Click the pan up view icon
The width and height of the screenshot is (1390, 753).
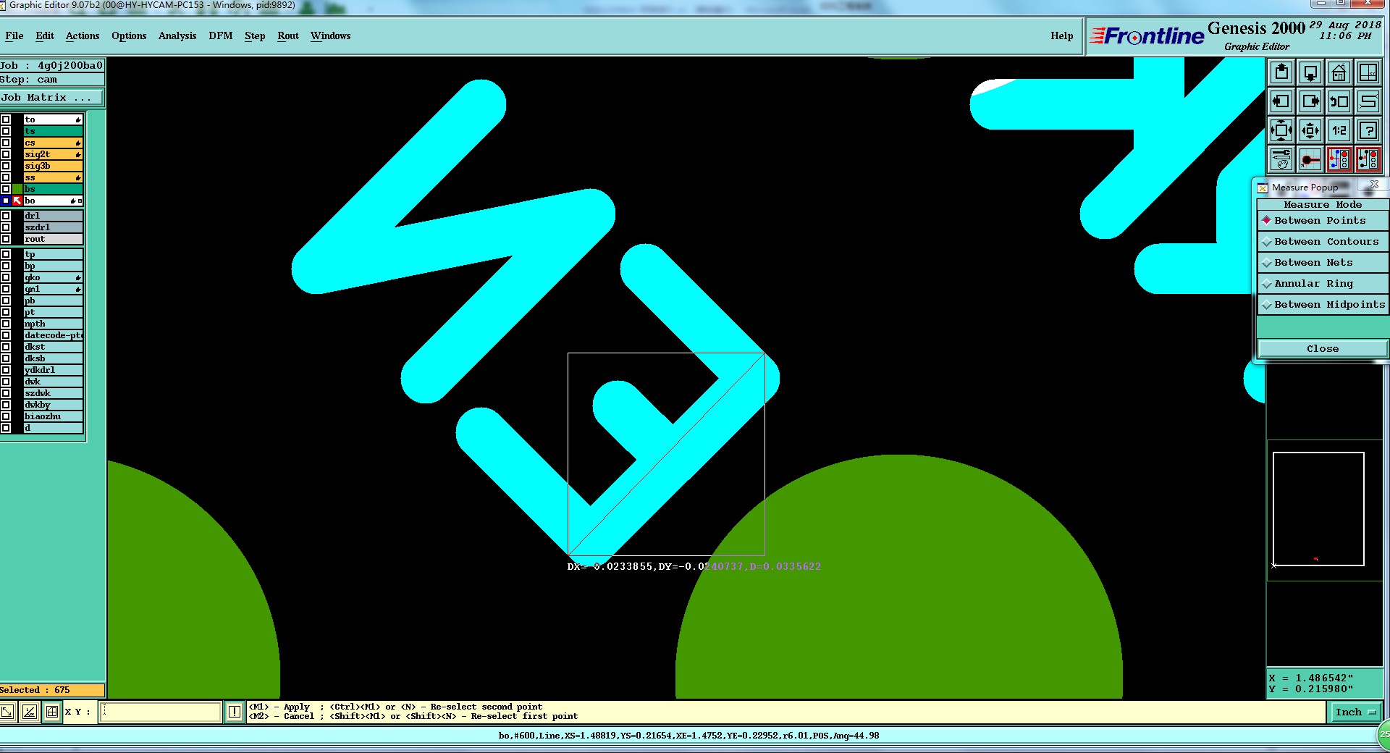click(x=1281, y=72)
